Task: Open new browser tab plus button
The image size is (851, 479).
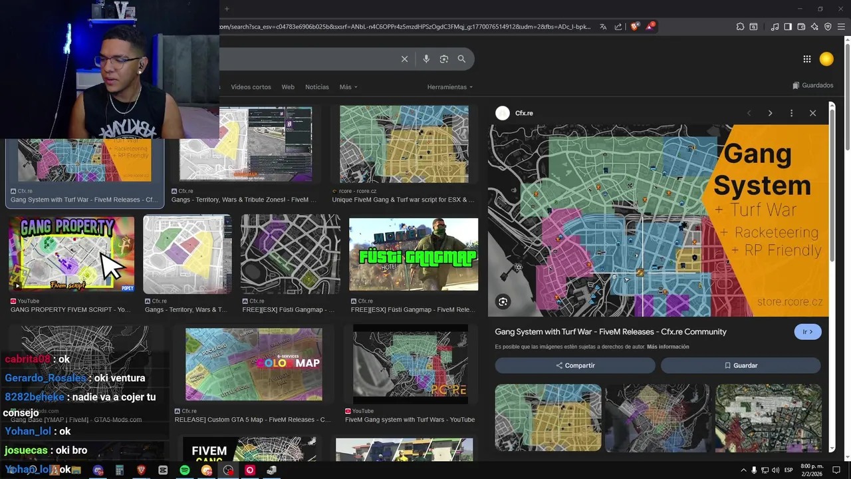Action: point(227,9)
